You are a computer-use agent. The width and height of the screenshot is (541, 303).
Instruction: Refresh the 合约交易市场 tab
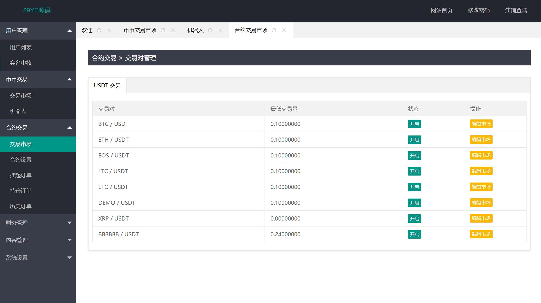(x=274, y=30)
